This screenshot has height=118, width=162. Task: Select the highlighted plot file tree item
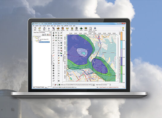tap(44, 42)
